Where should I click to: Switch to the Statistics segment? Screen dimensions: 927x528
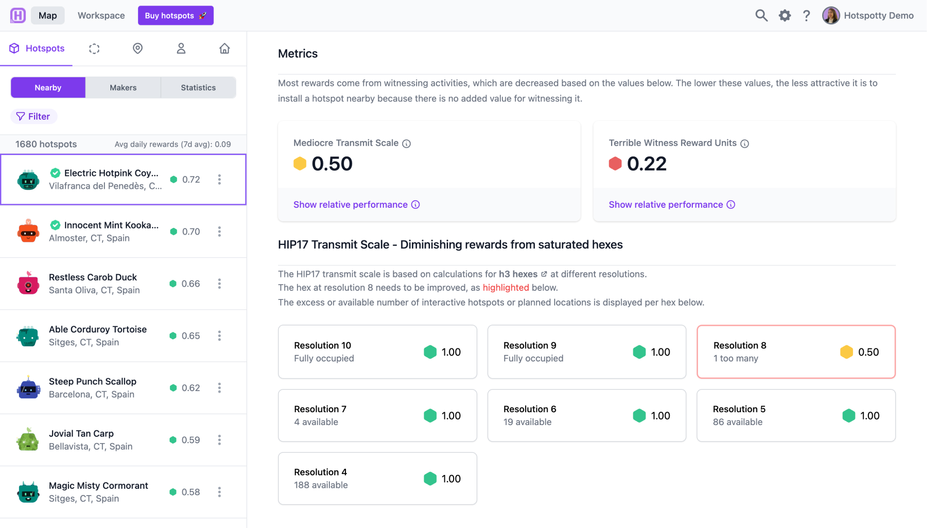[198, 88]
